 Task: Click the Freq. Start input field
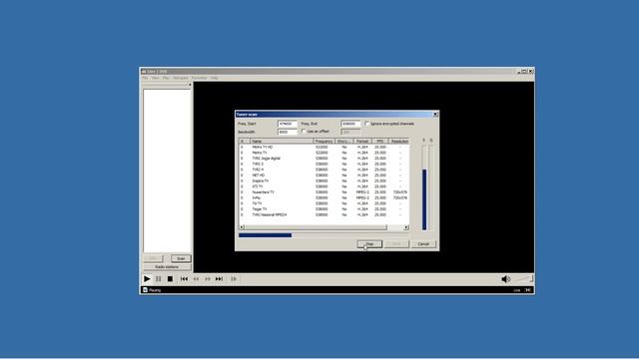(x=288, y=124)
